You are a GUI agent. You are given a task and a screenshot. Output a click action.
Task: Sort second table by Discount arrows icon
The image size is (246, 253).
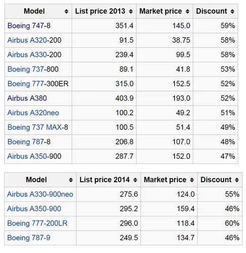[x=237, y=180]
